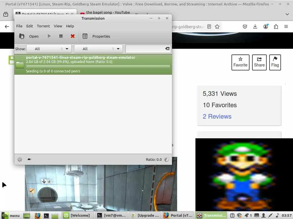The image size is (293, 219).
Task: Start the selected torrent with play button
Action: 49,36
